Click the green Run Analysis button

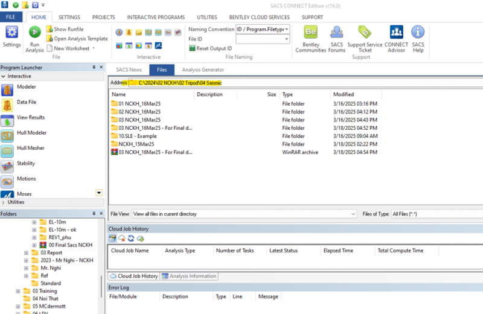coord(34,39)
